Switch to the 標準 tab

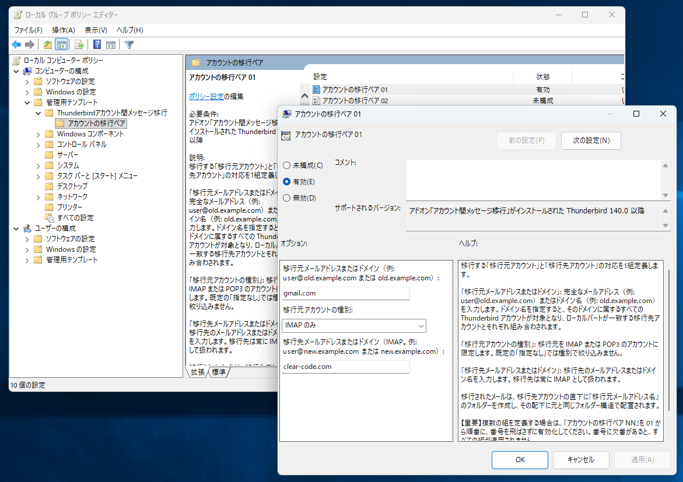point(219,372)
